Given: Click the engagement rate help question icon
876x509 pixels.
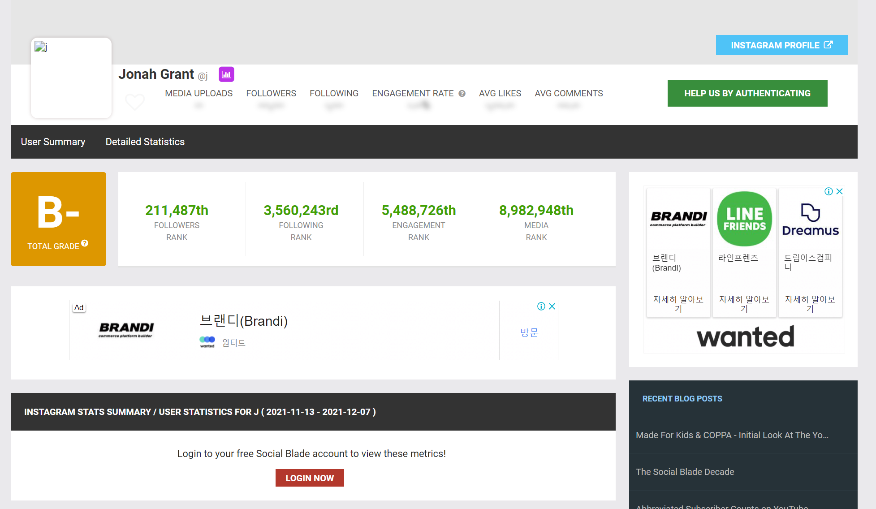Looking at the screenshot, I should pos(462,94).
